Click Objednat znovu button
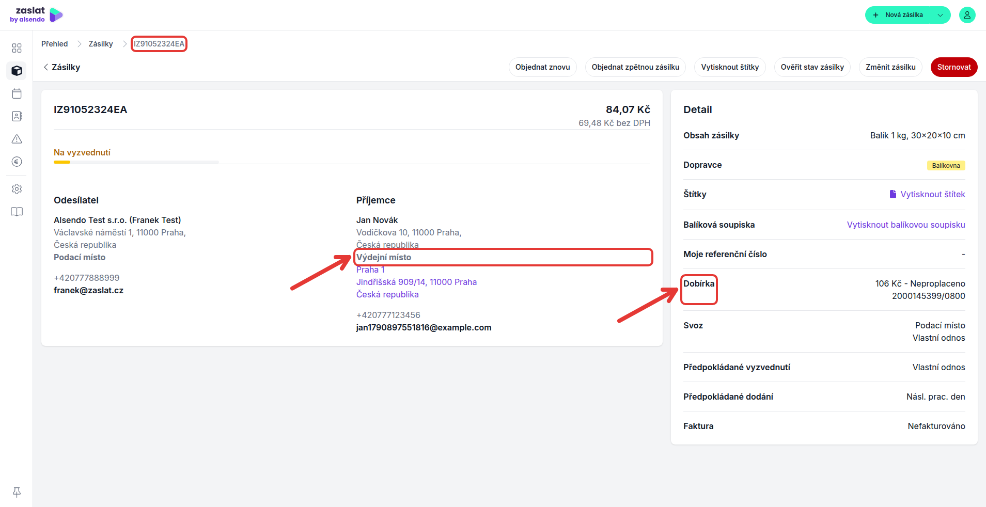This screenshot has width=986, height=507. (542, 67)
